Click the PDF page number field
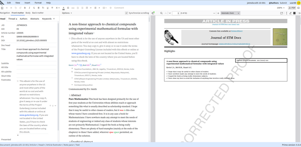 tap(176, 13)
